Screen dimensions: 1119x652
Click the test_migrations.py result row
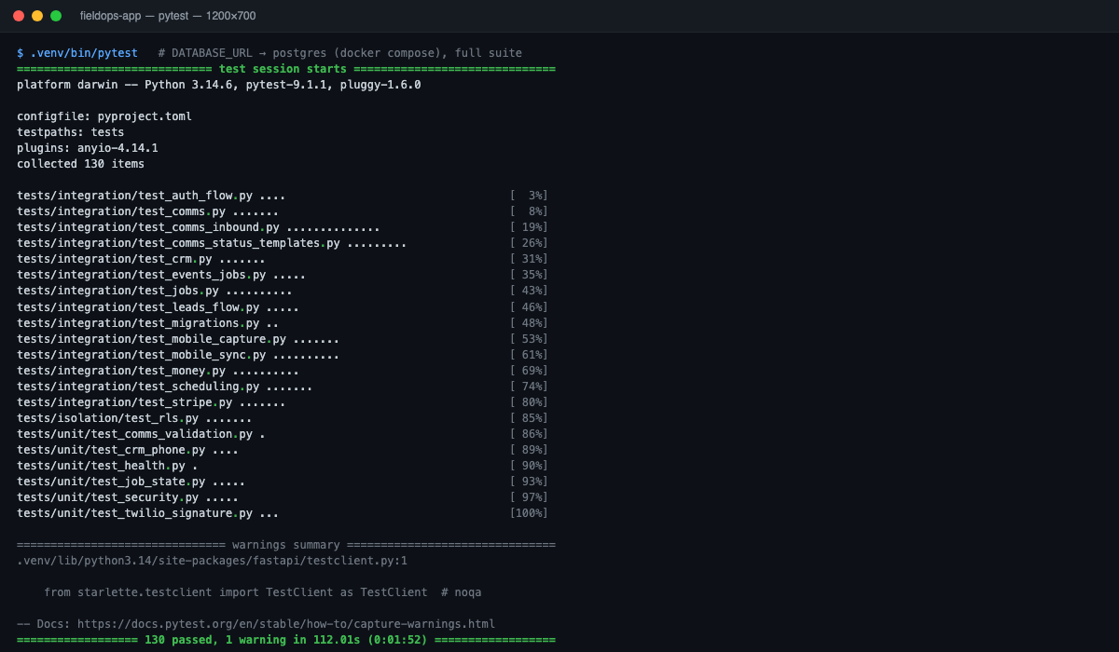[283, 323]
